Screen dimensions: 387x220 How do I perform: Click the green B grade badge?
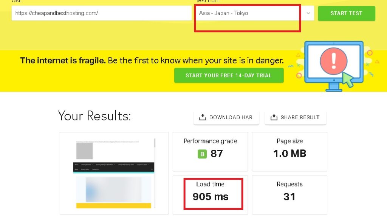(202, 154)
